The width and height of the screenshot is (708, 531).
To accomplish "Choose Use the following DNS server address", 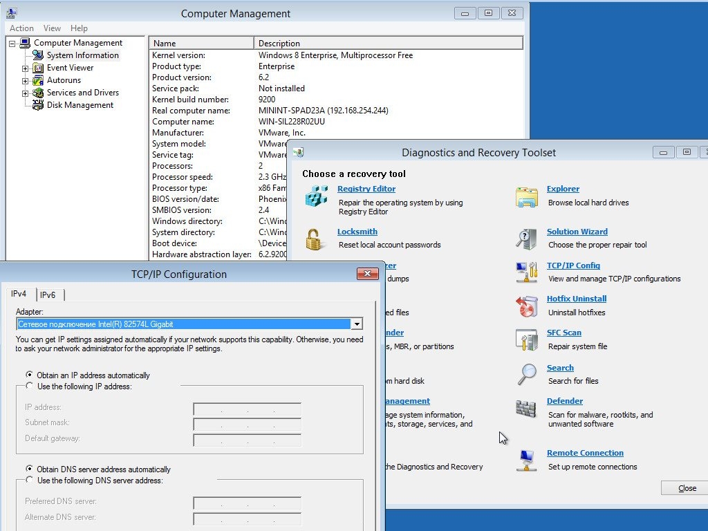I will point(30,480).
